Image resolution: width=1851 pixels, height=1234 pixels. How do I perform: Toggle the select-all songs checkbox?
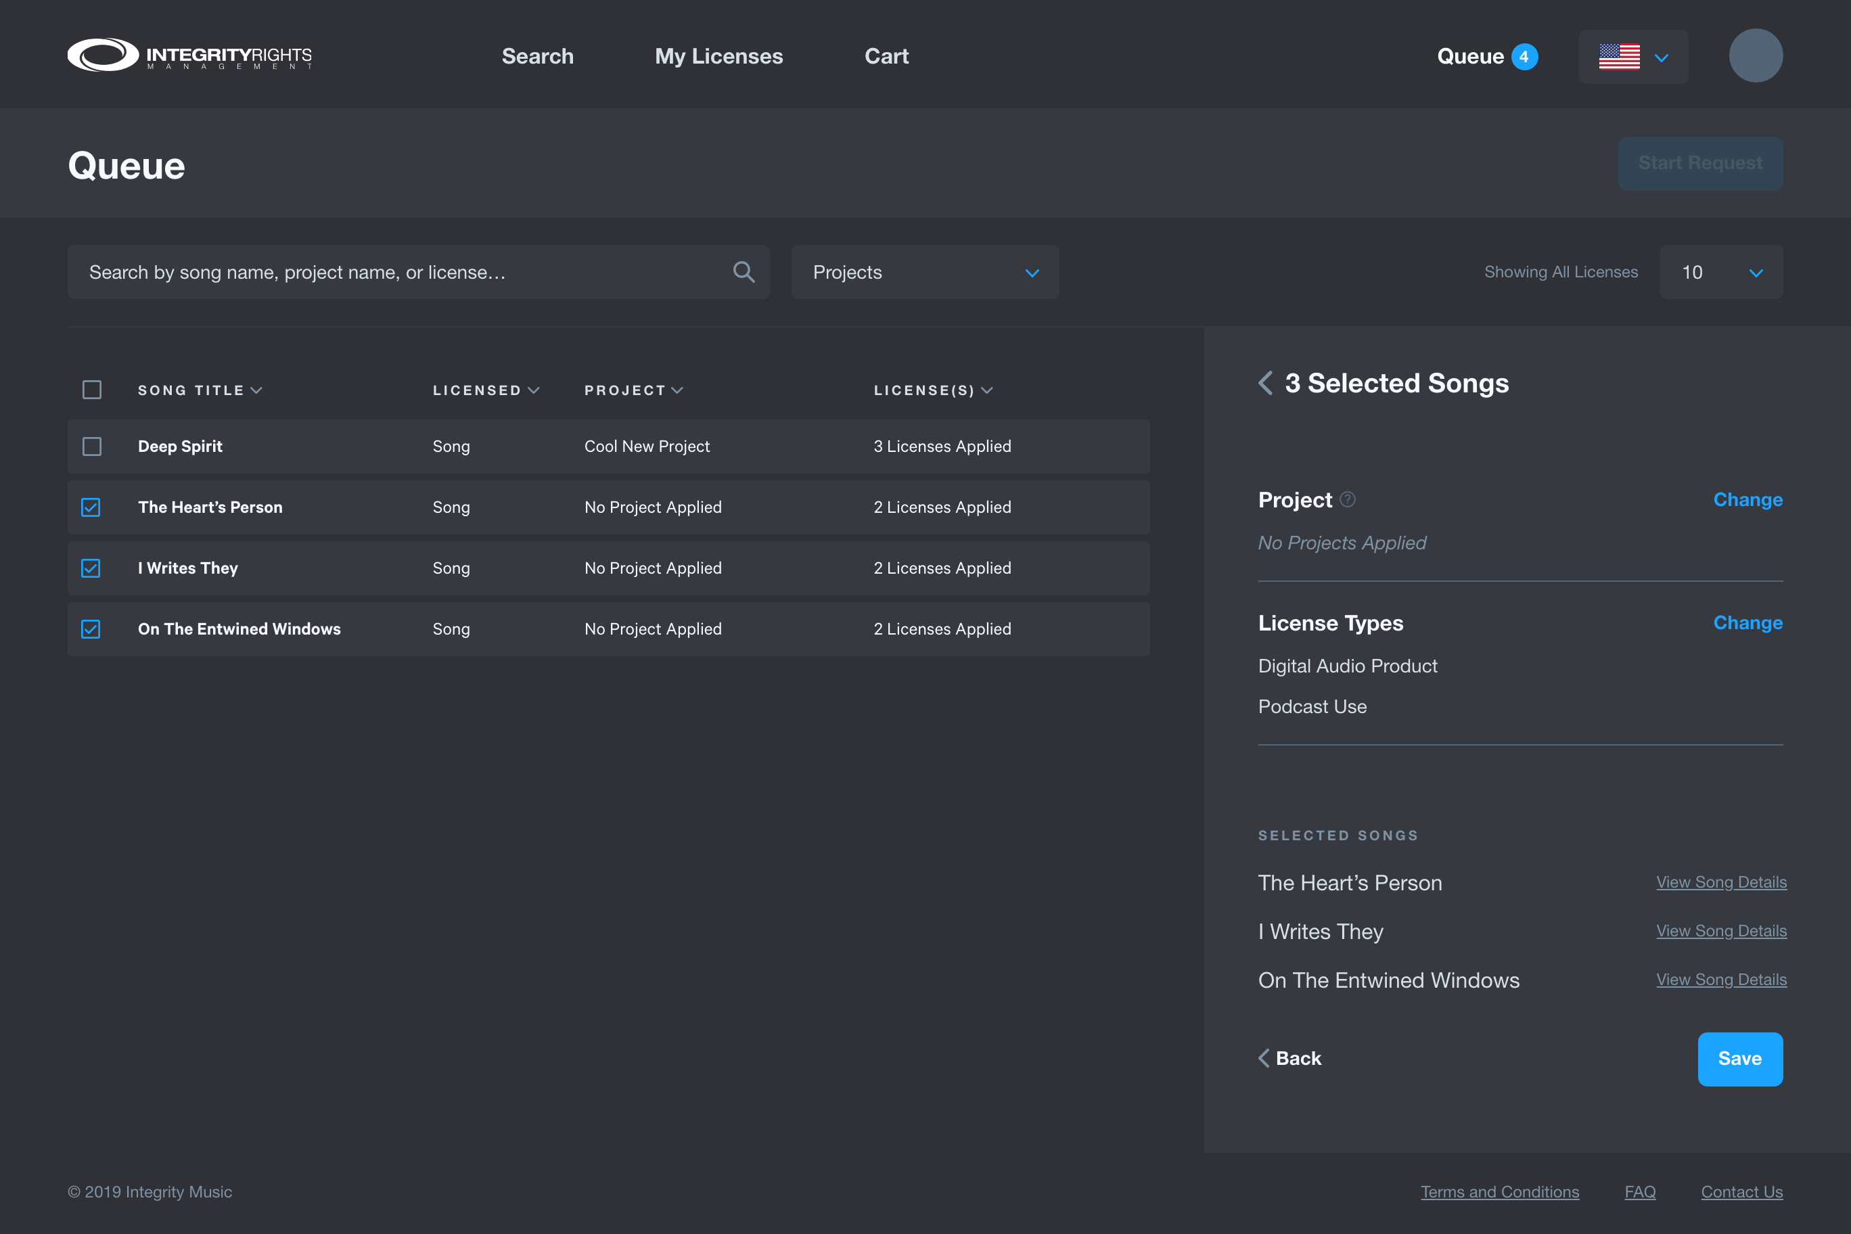92,390
